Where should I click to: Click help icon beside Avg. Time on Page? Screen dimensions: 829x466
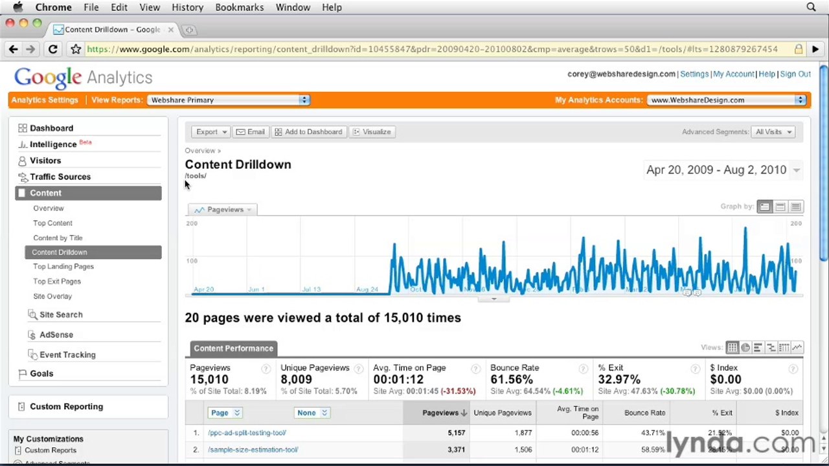(x=475, y=368)
